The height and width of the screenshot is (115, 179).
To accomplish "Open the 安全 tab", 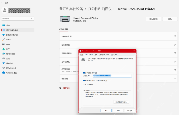I will coord(107,55).
